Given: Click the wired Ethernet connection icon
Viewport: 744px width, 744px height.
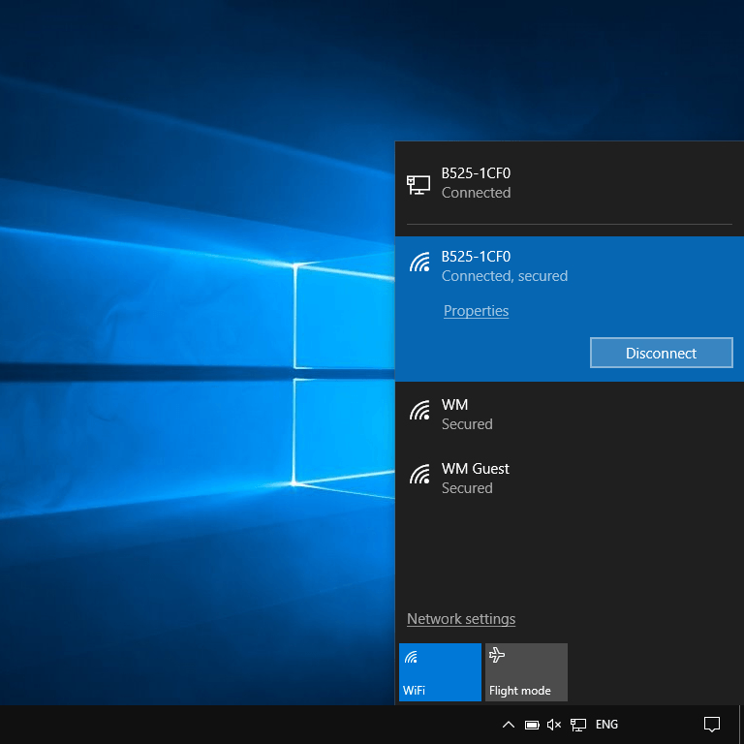Looking at the screenshot, I should tap(418, 184).
